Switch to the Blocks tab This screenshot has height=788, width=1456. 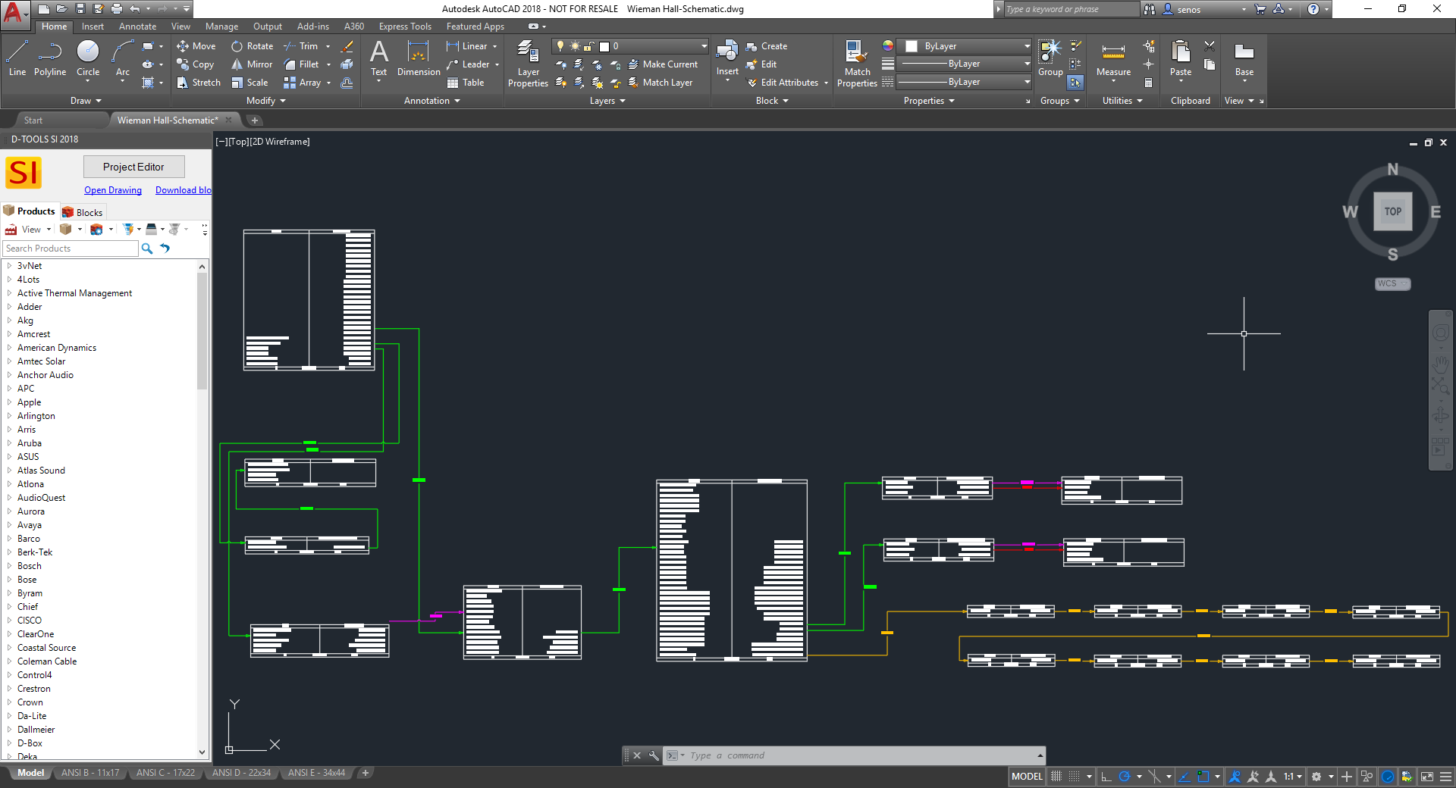[83, 212]
